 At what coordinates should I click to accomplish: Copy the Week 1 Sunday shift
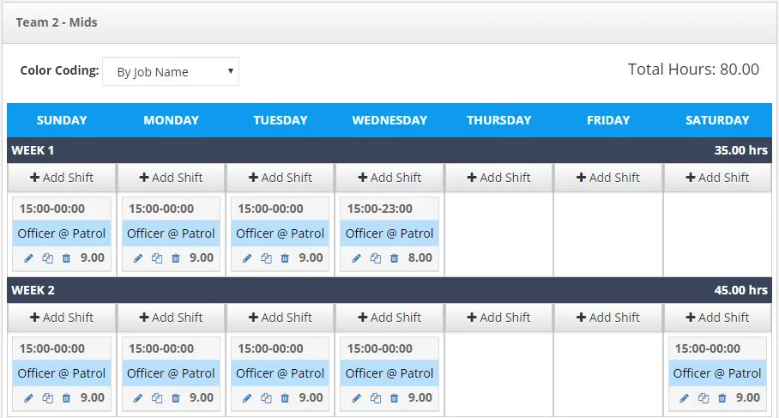tap(48, 258)
